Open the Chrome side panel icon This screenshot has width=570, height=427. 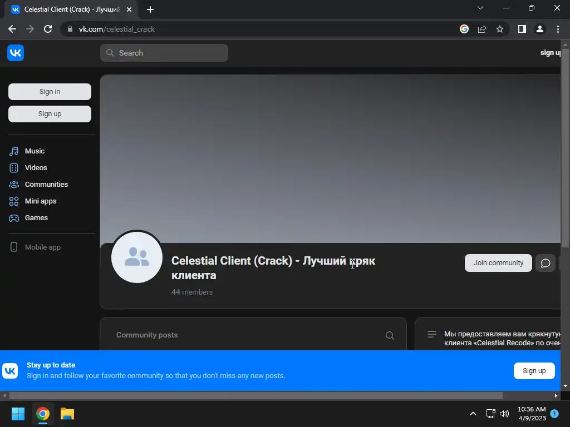[x=522, y=29]
